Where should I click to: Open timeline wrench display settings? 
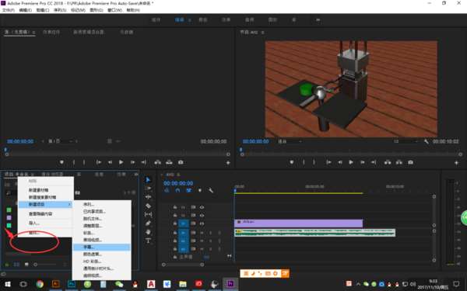pyautogui.click(x=211, y=190)
